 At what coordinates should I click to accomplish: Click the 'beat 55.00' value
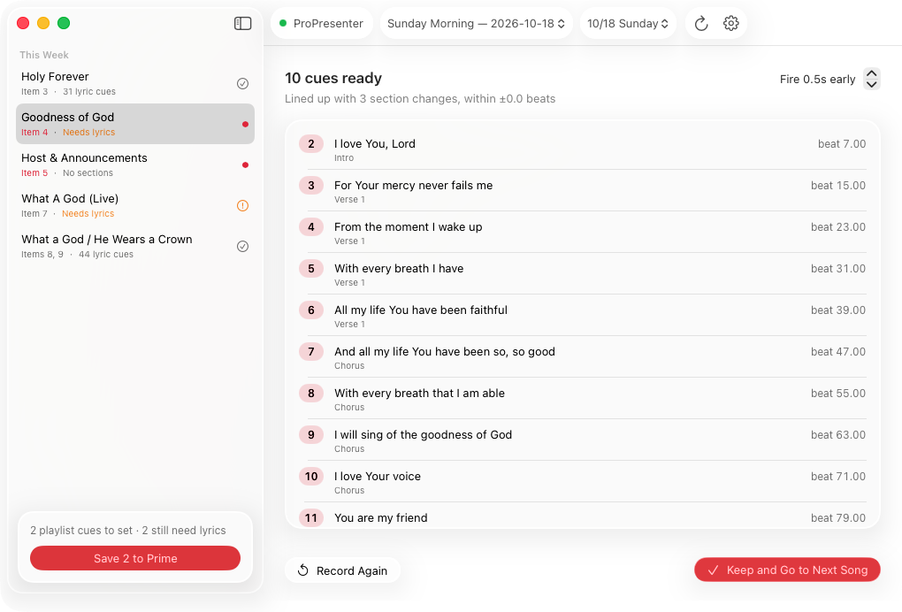coord(838,393)
